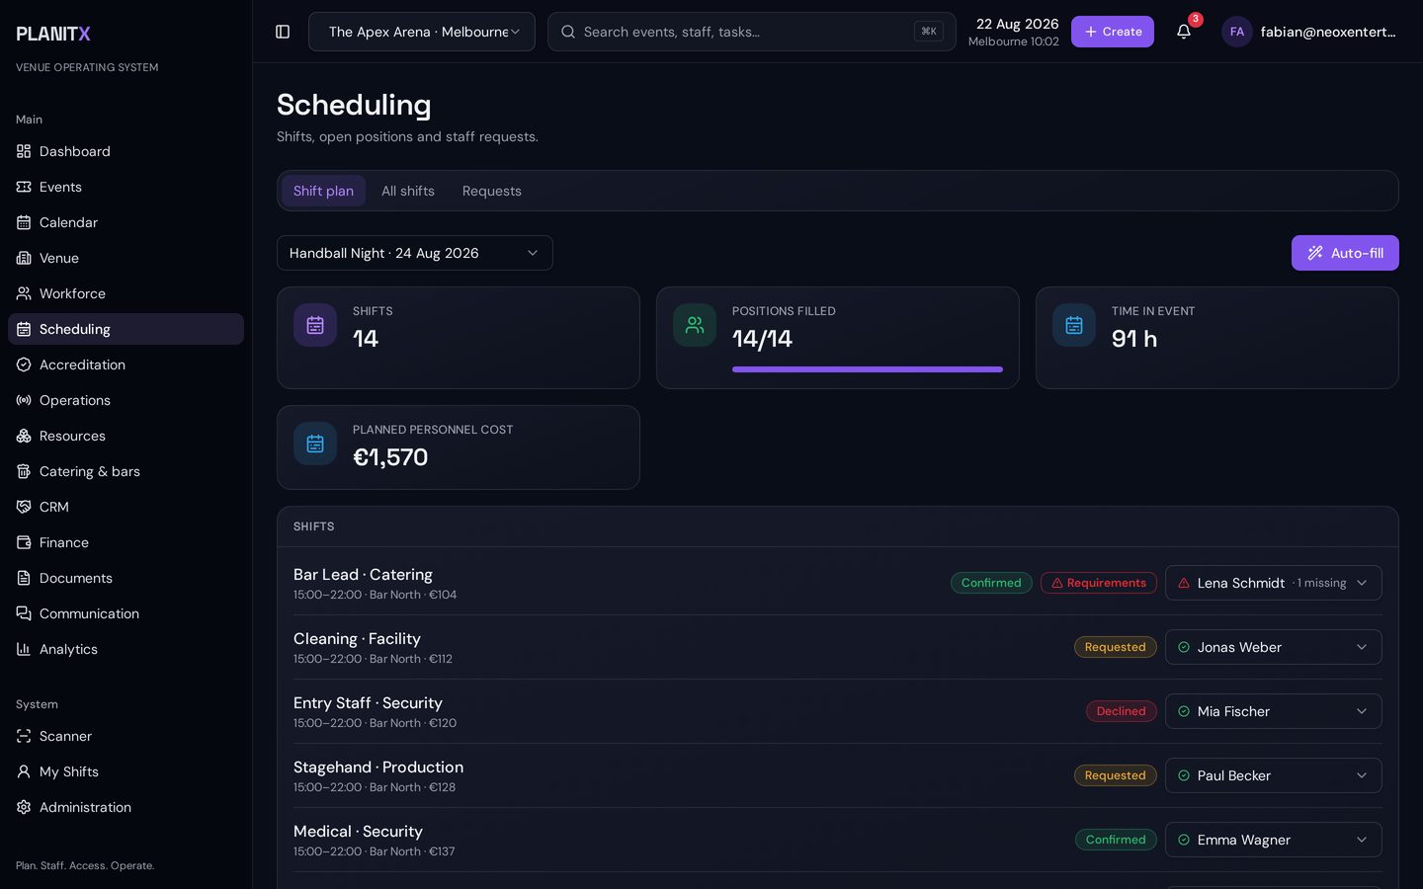
Task: Click the Create button
Action: pos(1113,32)
